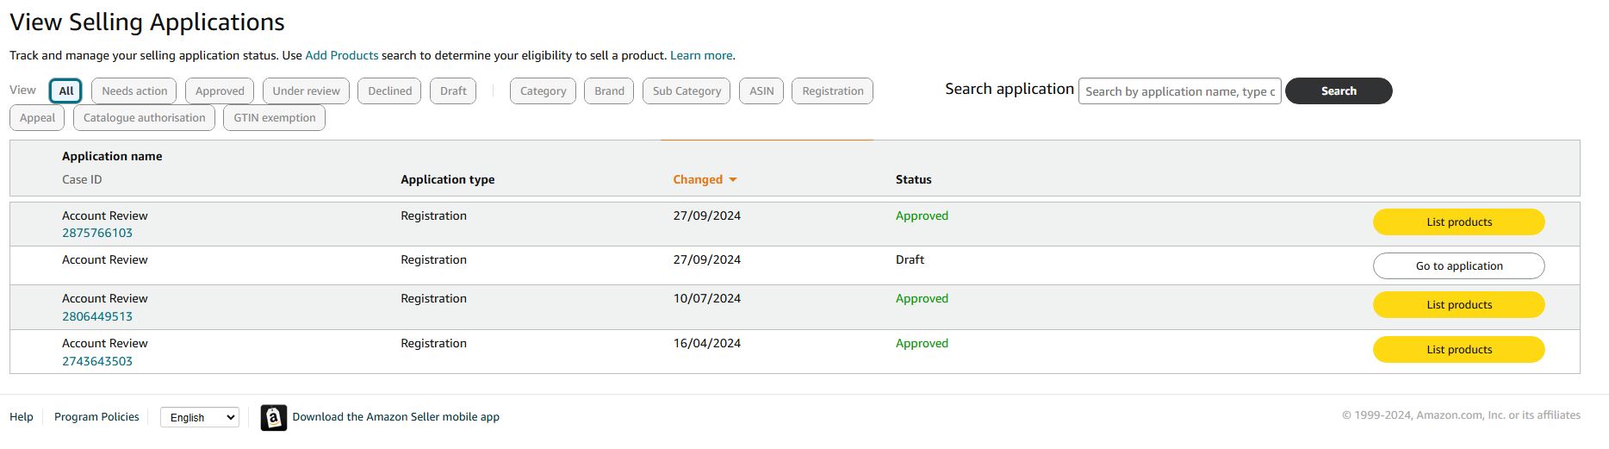This screenshot has height=449, width=1609.
Task: Click the Application name header
Action: click(112, 157)
